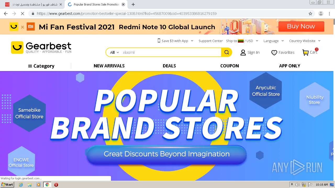The image size is (335, 188).
Task: Open the APP ONLY menu
Action: pyautogui.click(x=290, y=66)
